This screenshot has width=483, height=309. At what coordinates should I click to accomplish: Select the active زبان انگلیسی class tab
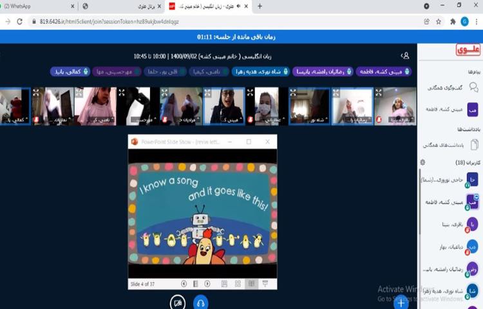[208, 6]
